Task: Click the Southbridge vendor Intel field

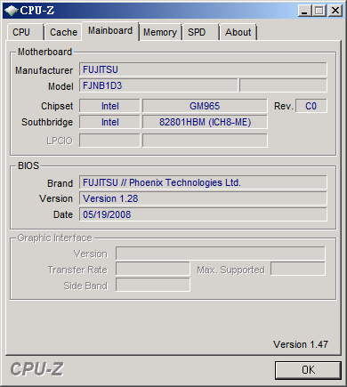Action: (x=109, y=122)
